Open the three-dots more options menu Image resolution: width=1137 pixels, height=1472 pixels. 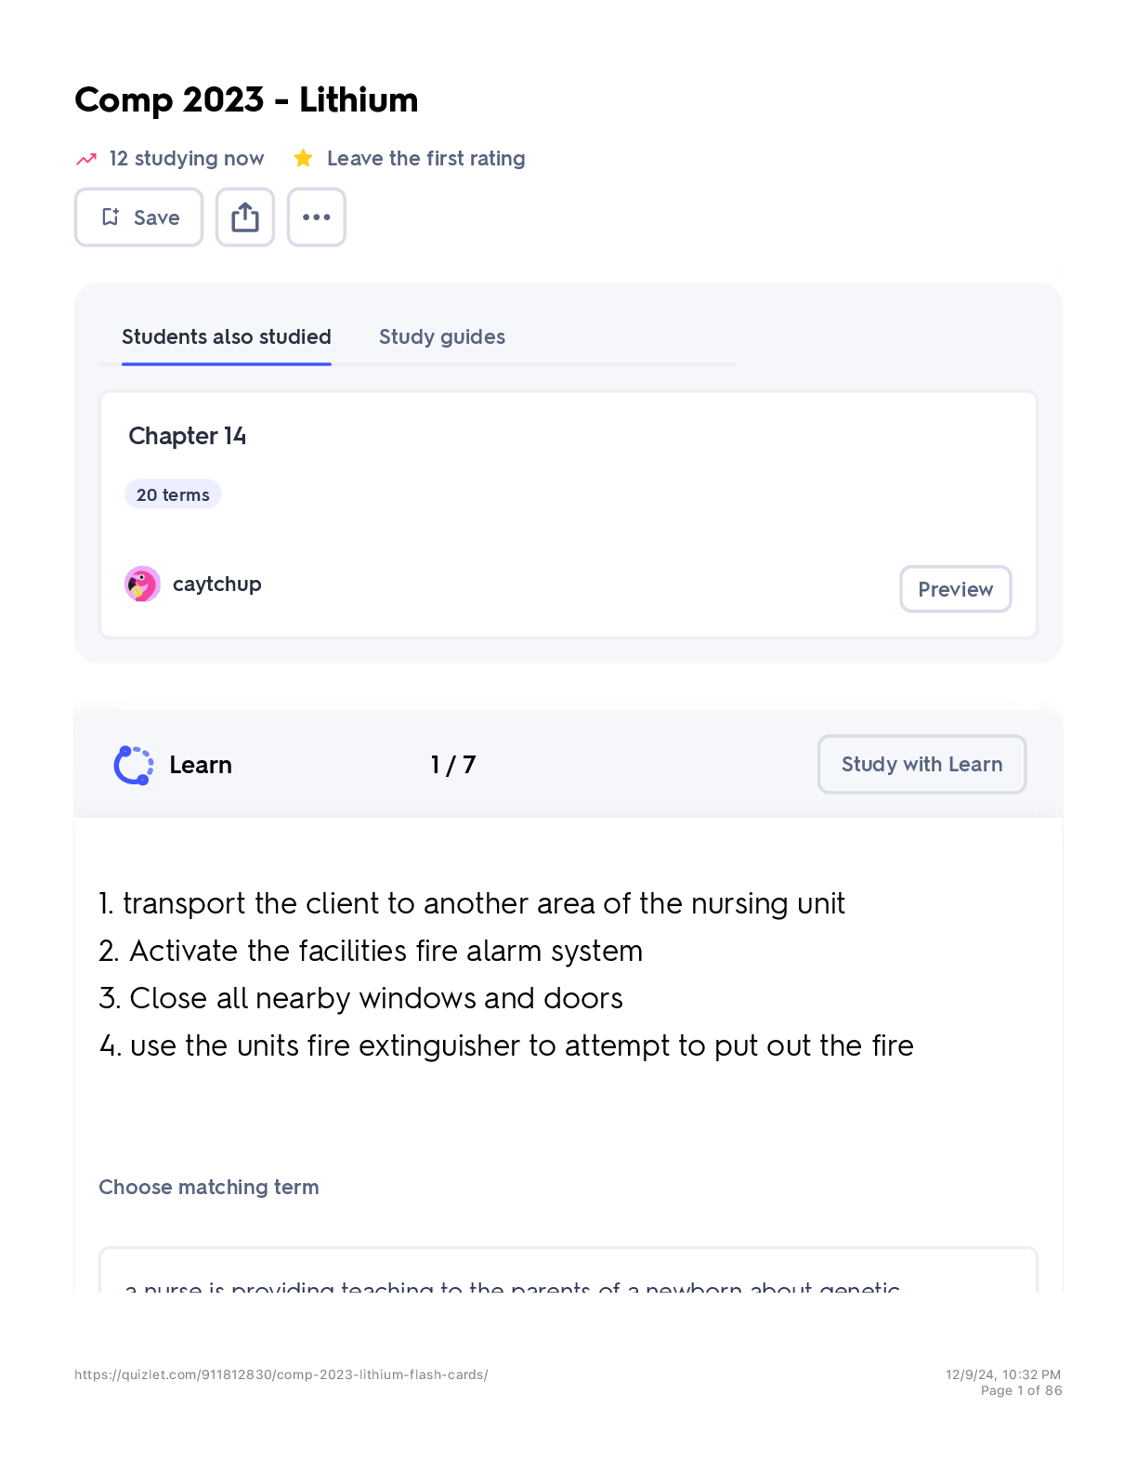point(317,217)
